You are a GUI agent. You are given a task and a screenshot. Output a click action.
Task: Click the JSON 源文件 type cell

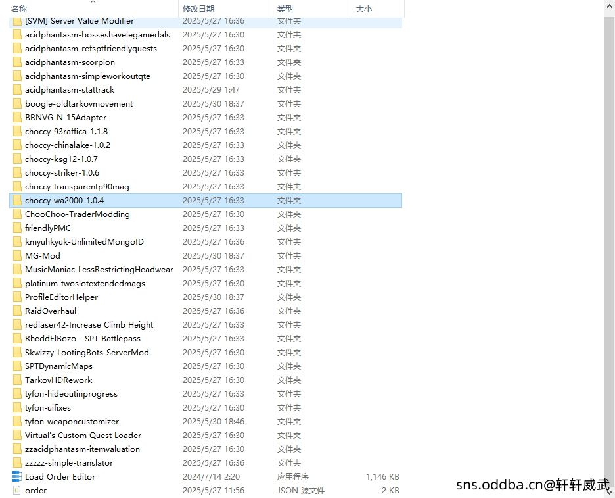point(301,491)
